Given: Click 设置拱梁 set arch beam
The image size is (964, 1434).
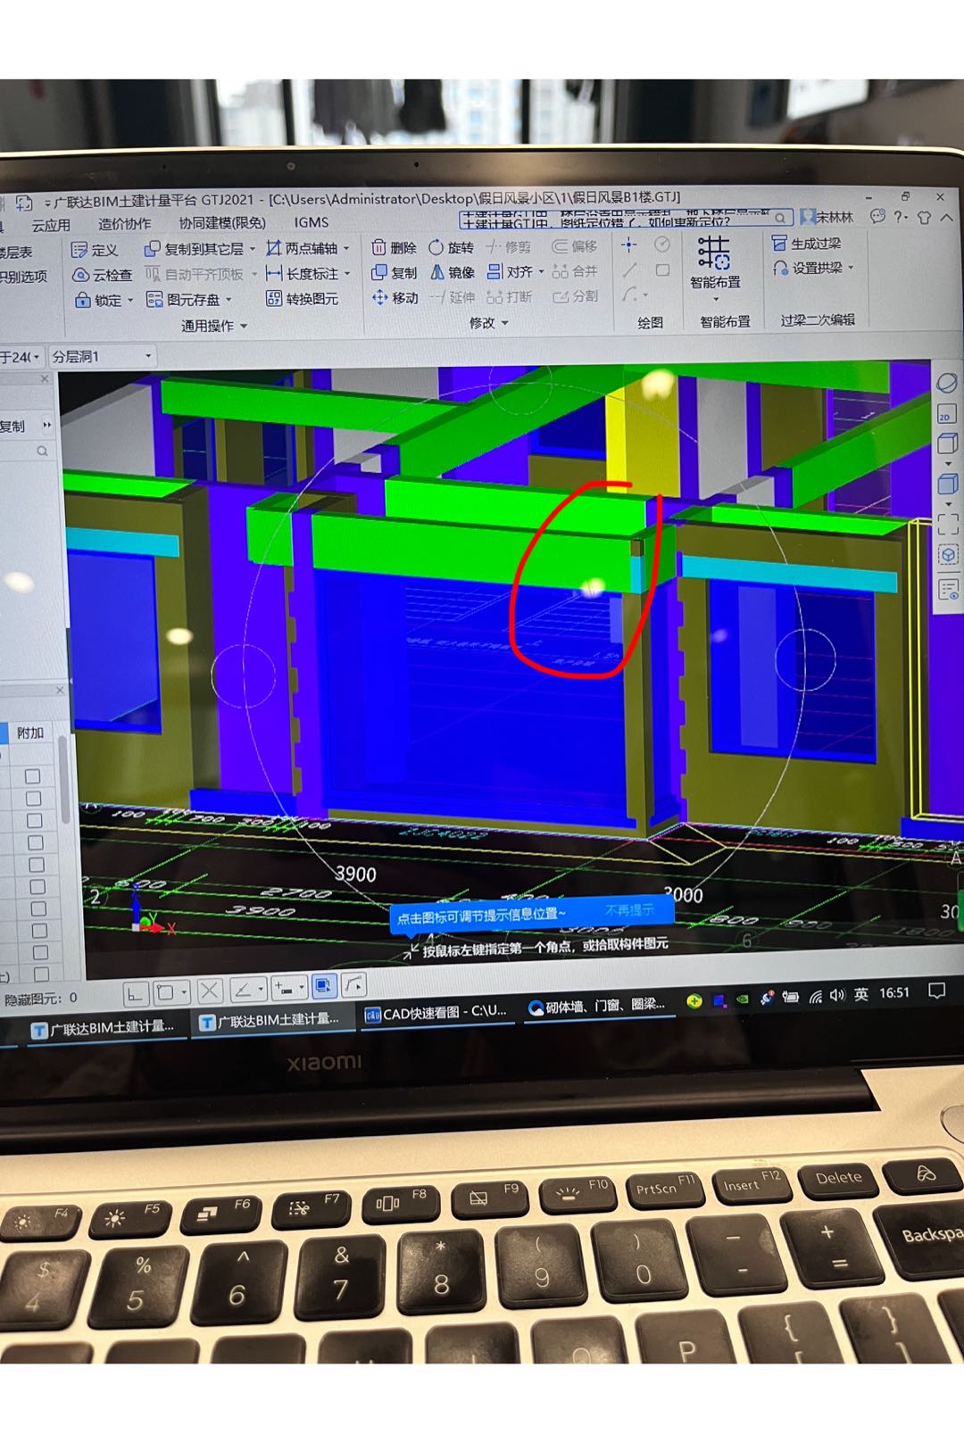Looking at the screenshot, I should point(808,268).
